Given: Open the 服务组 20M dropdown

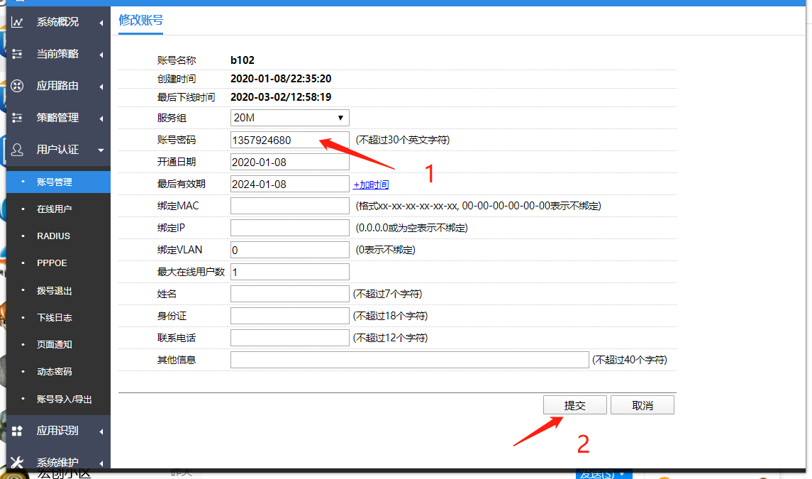Looking at the screenshot, I should [x=289, y=118].
